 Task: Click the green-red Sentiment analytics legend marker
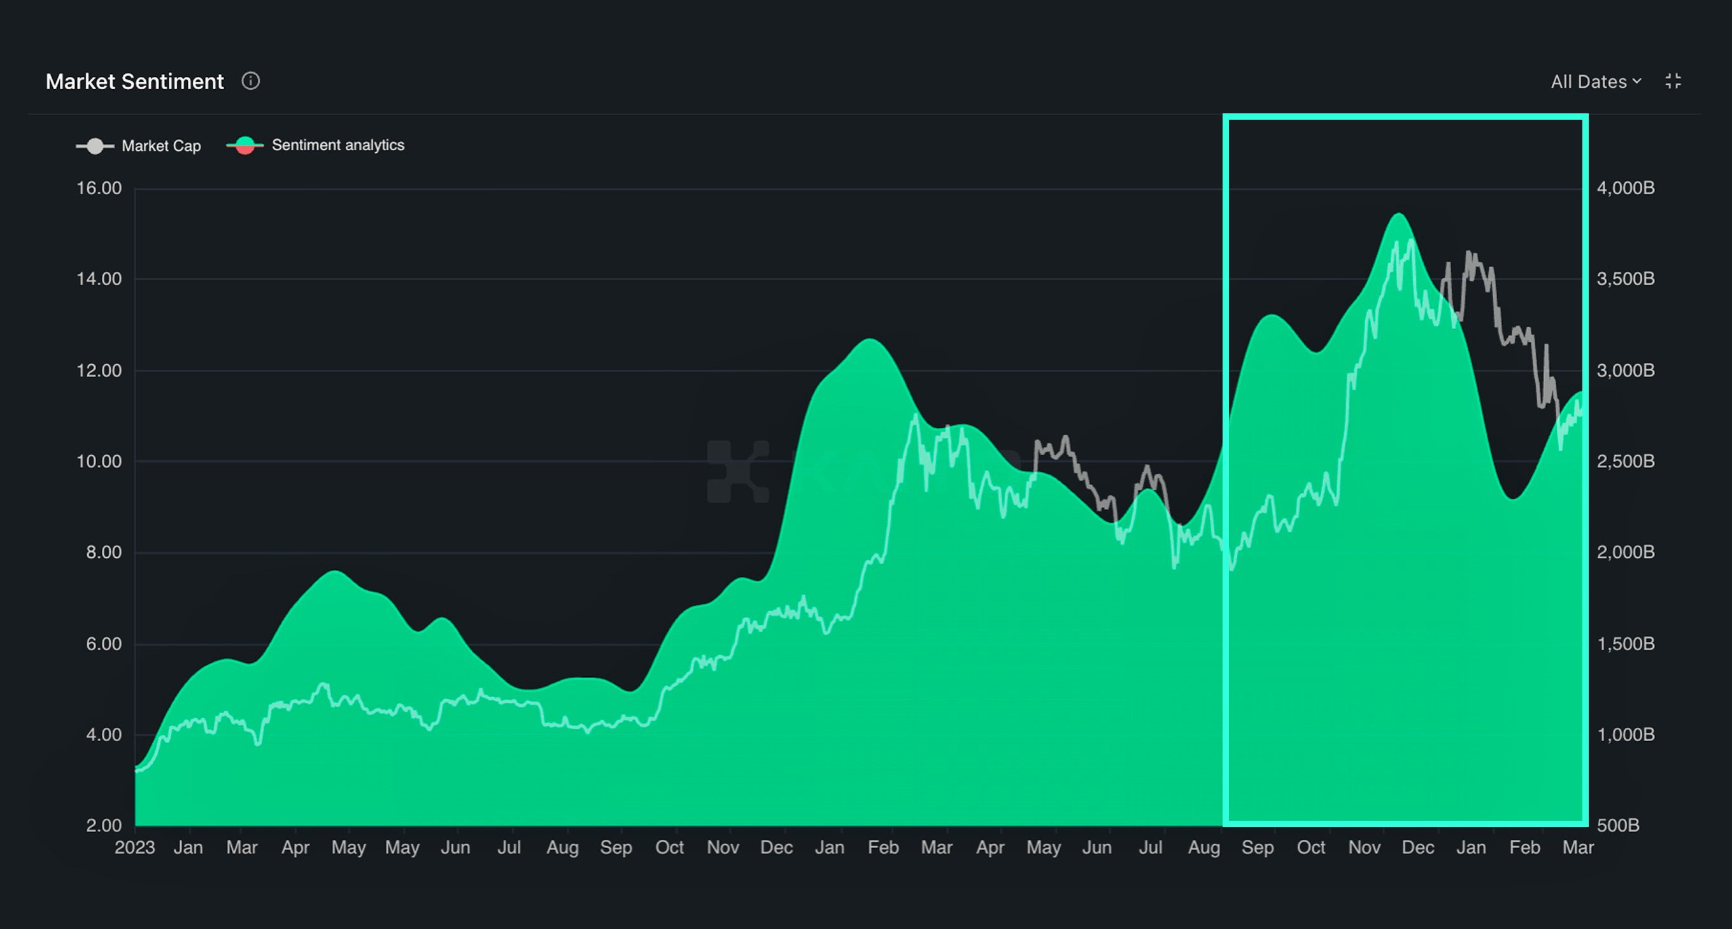tap(245, 145)
